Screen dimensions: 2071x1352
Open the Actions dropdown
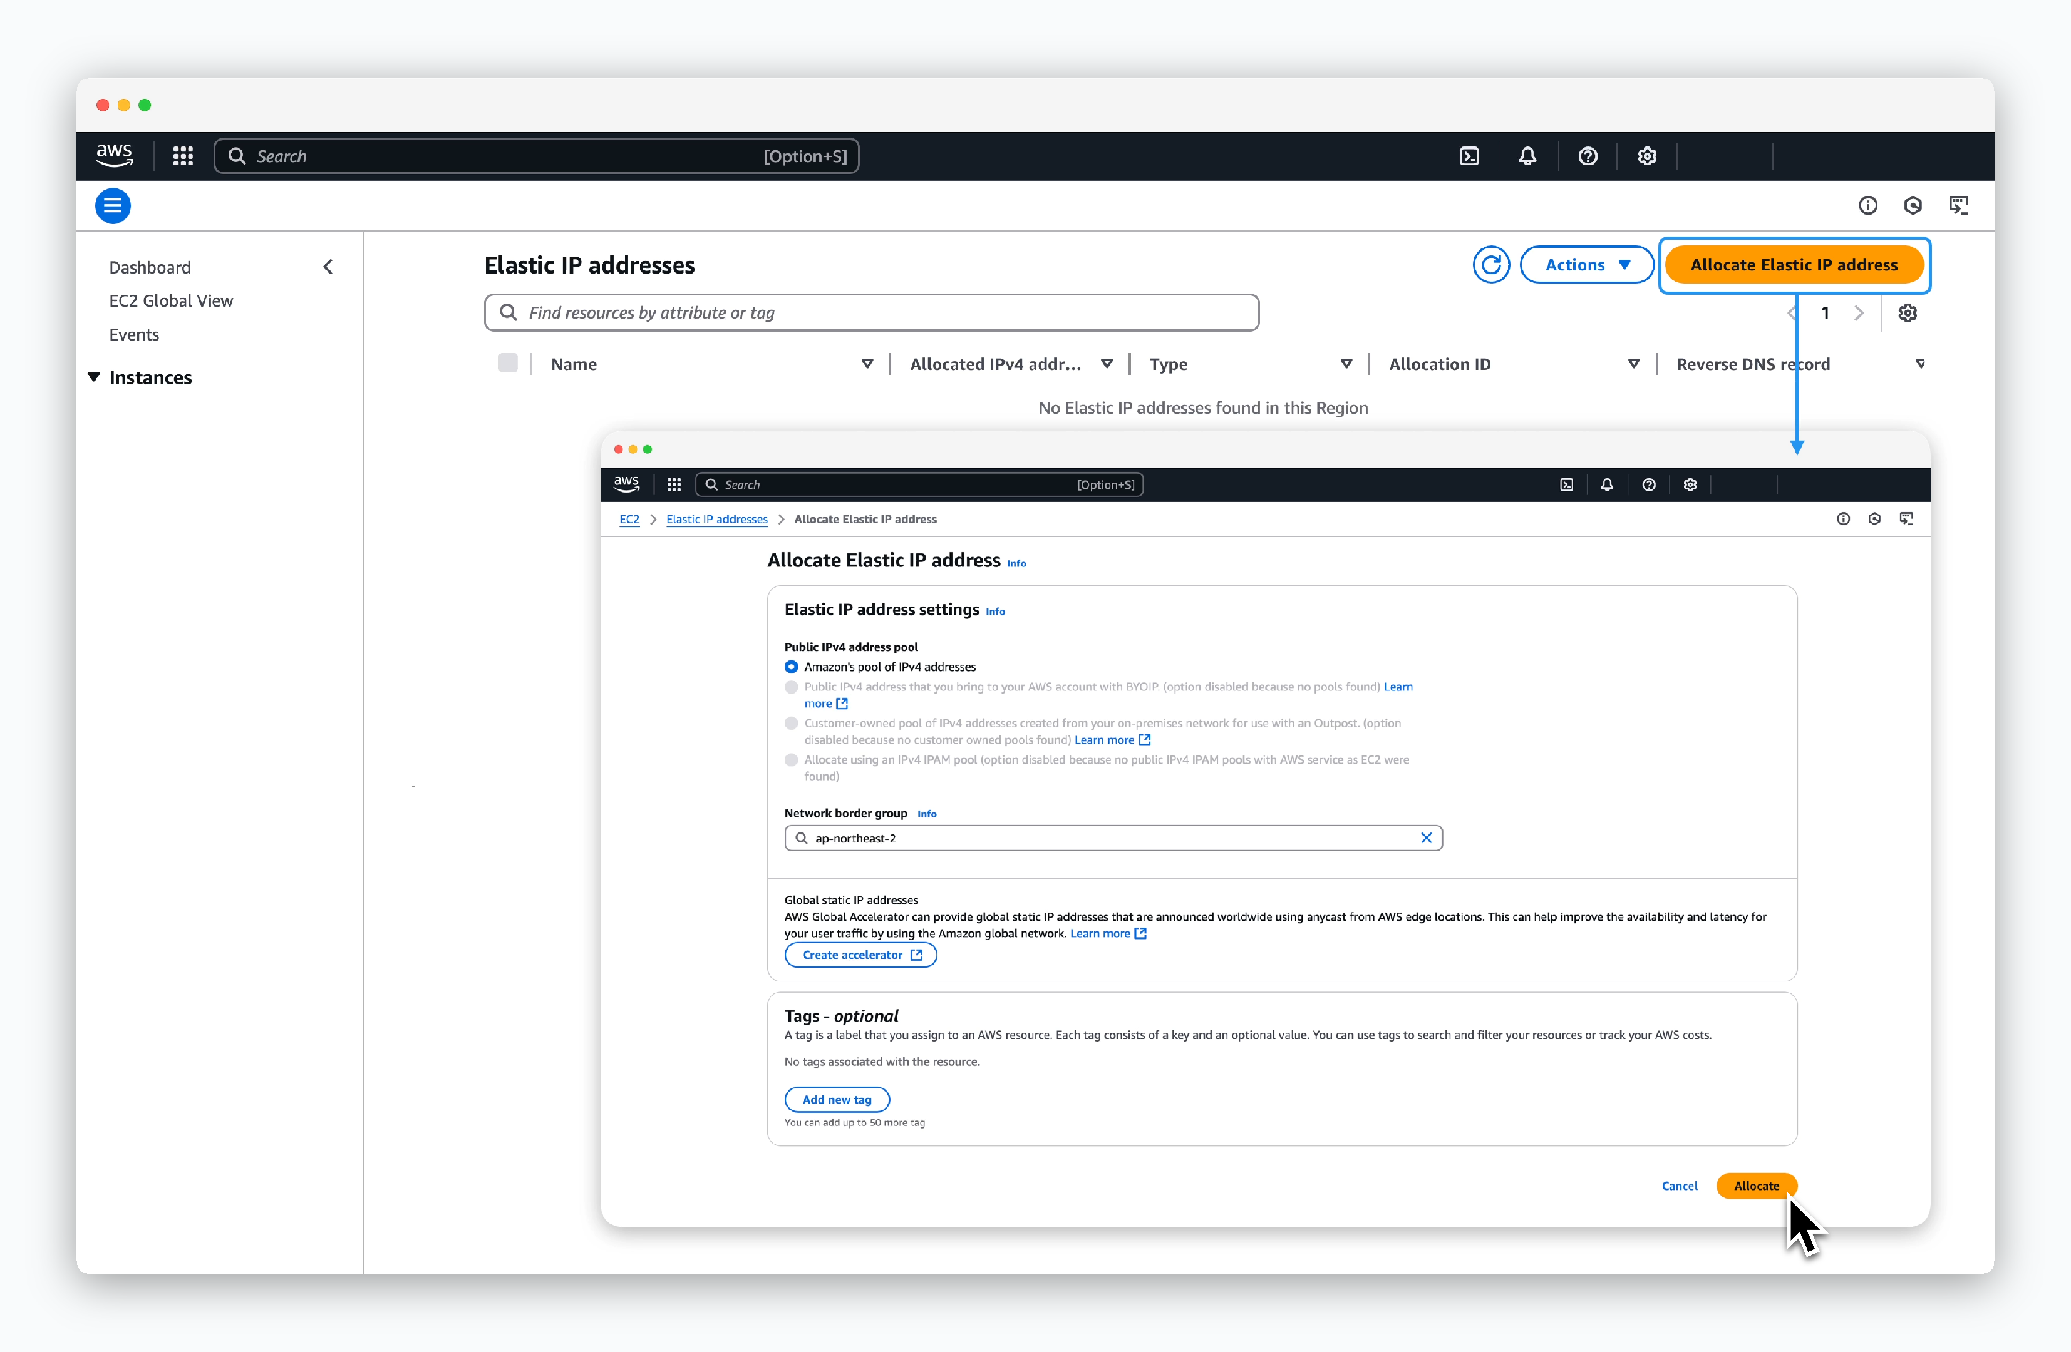tap(1586, 265)
